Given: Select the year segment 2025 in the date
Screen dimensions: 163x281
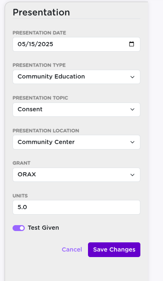Looking at the screenshot, I should pos(42,44).
